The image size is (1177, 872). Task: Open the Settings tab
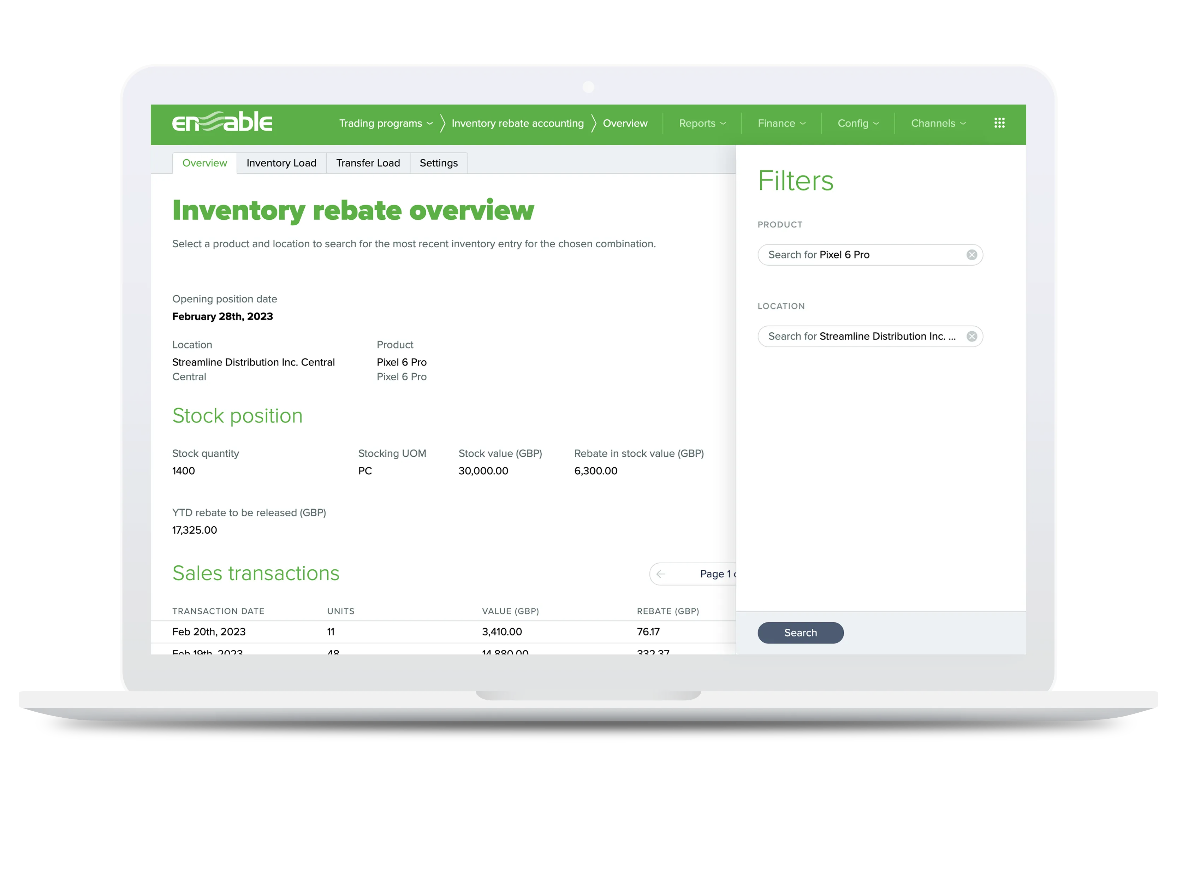click(439, 162)
